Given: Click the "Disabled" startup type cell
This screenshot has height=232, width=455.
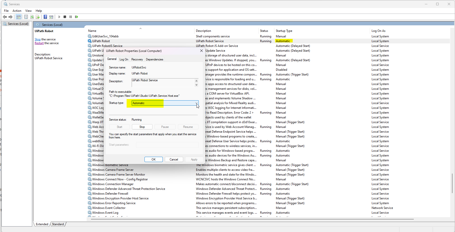Looking at the screenshot, I should (x=281, y=69).
